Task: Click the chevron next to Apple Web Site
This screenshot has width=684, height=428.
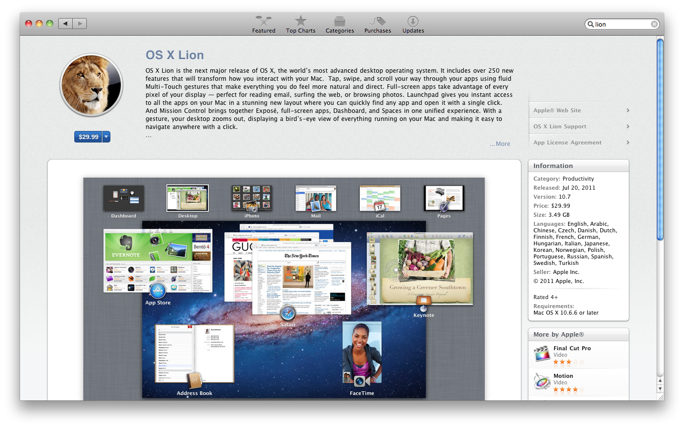Action: click(628, 110)
